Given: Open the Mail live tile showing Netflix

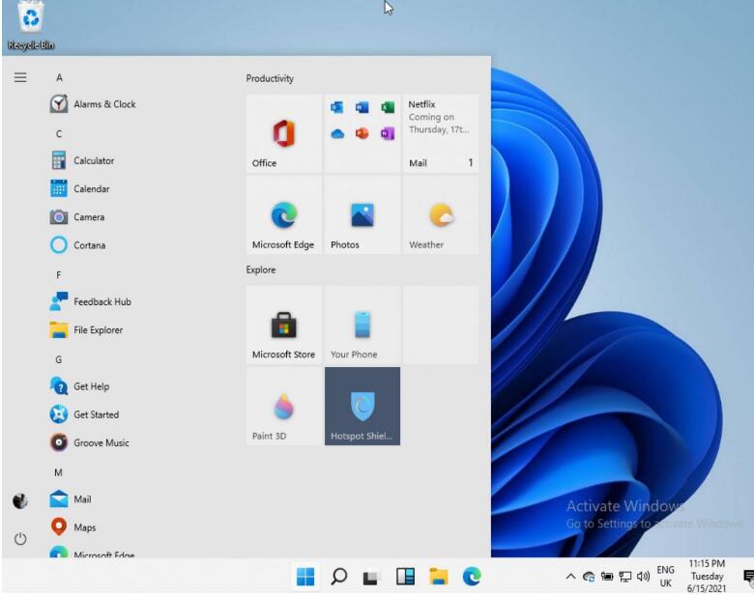Looking at the screenshot, I should (441, 133).
